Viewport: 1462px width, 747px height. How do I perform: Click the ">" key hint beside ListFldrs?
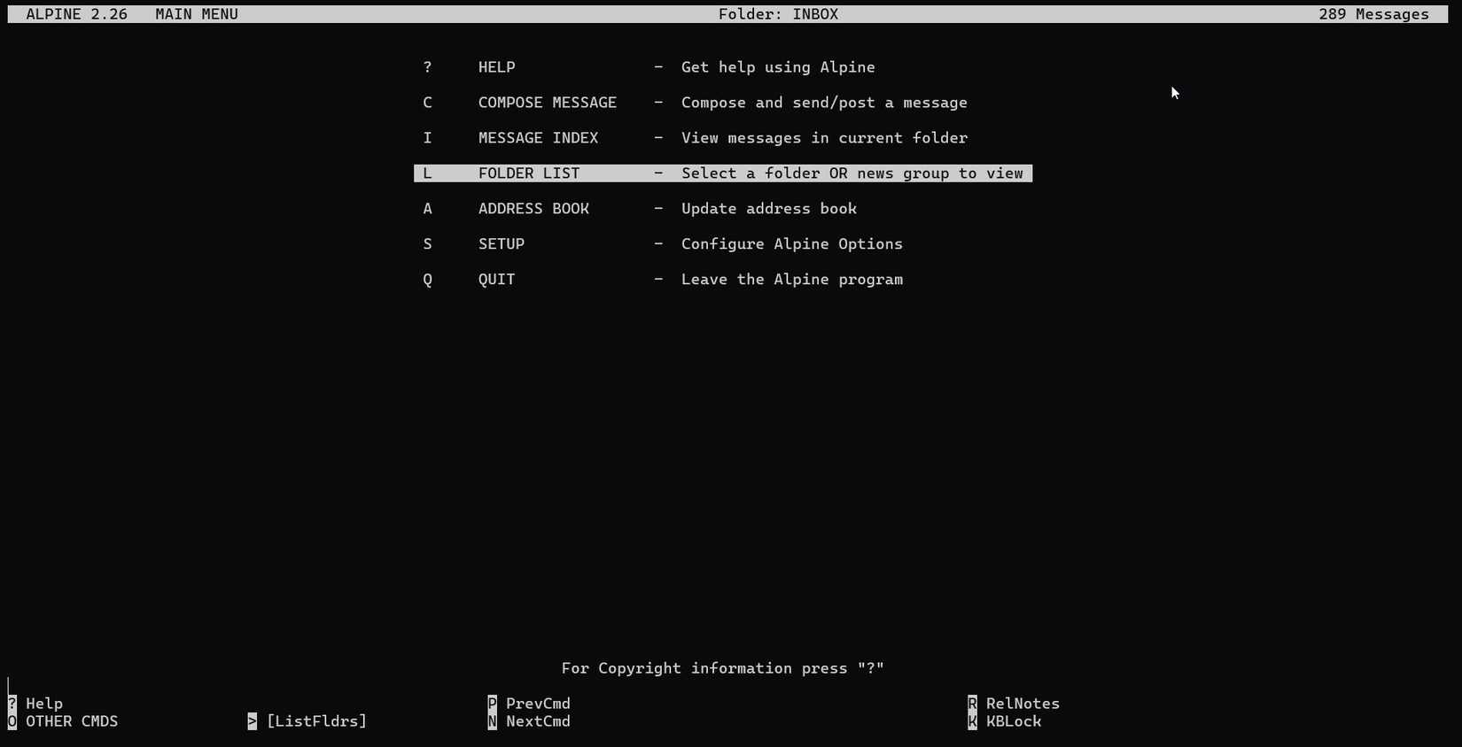tap(253, 721)
